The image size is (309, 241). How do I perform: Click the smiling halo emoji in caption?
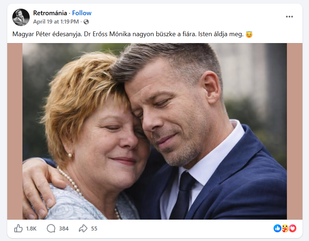click(249, 35)
